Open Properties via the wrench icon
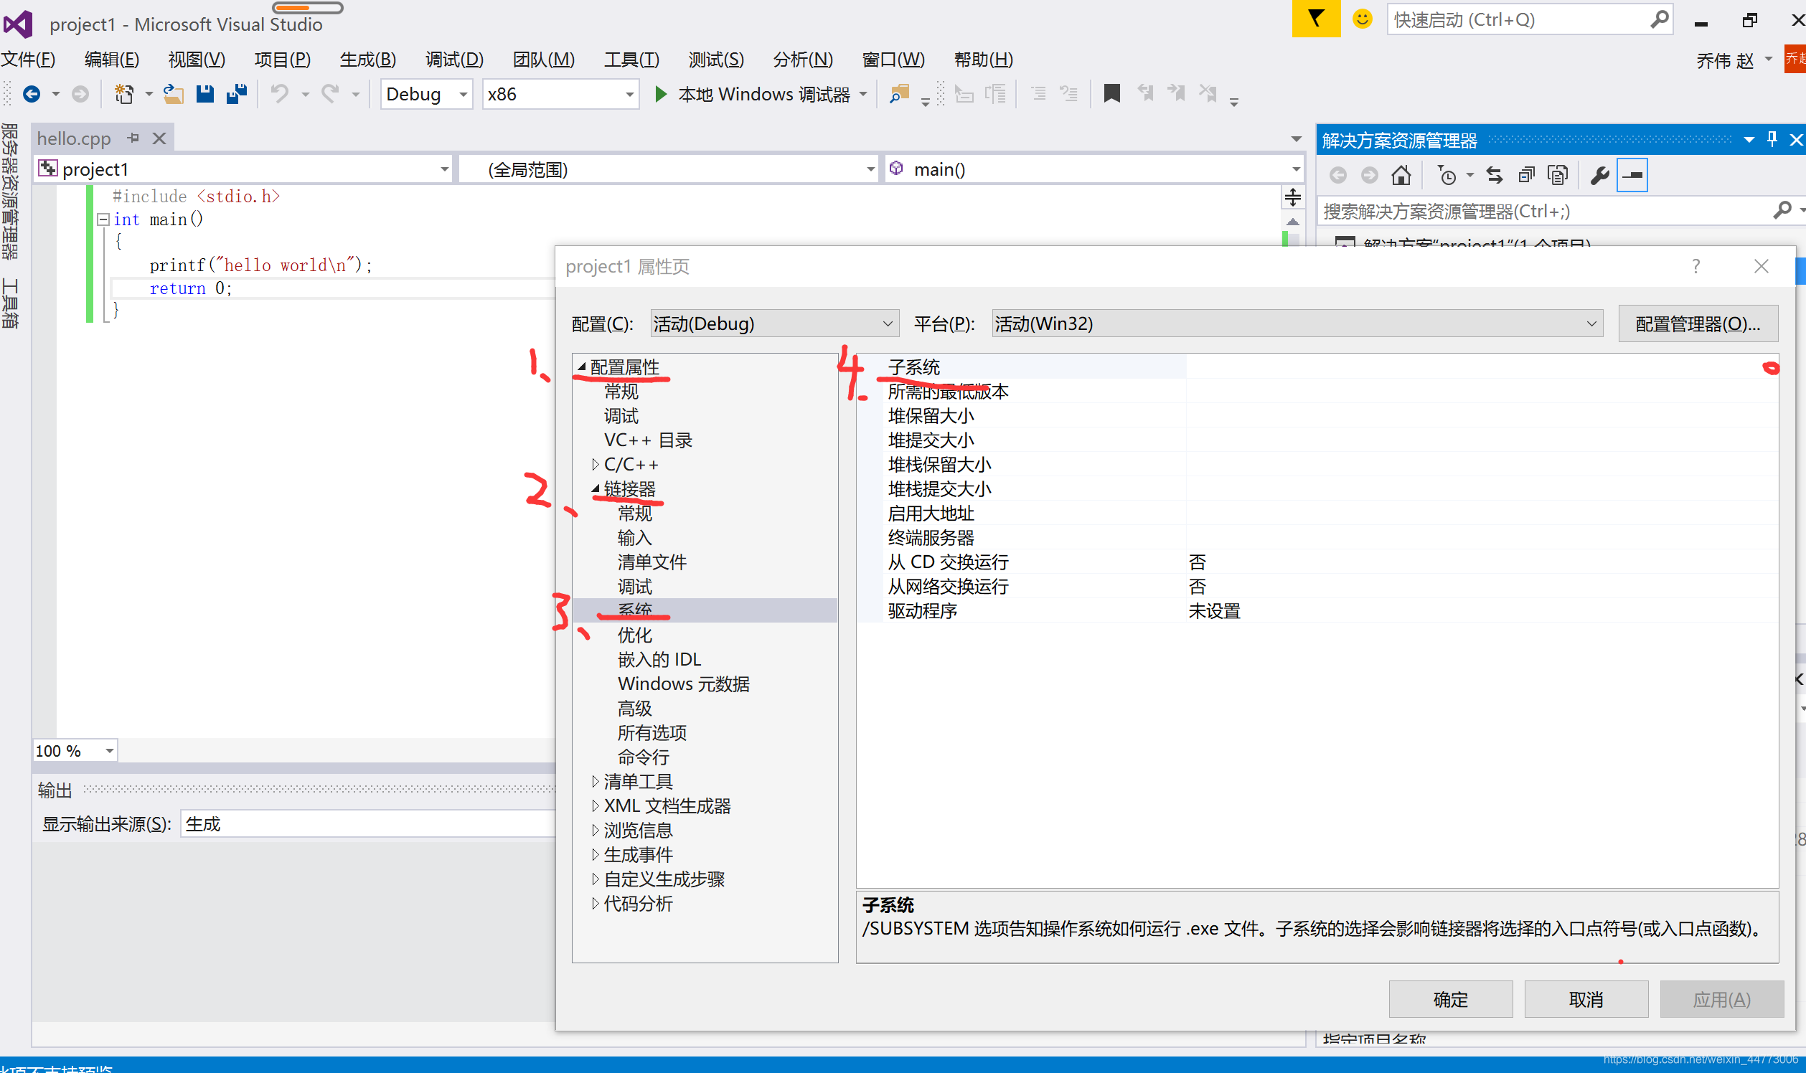Screen dimensions: 1806x1073 [x=1599, y=175]
